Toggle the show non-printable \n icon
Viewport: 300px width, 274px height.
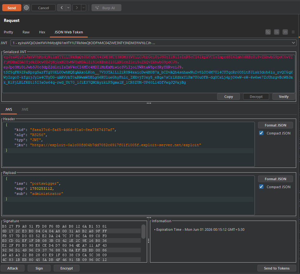[x=285, y=32]
